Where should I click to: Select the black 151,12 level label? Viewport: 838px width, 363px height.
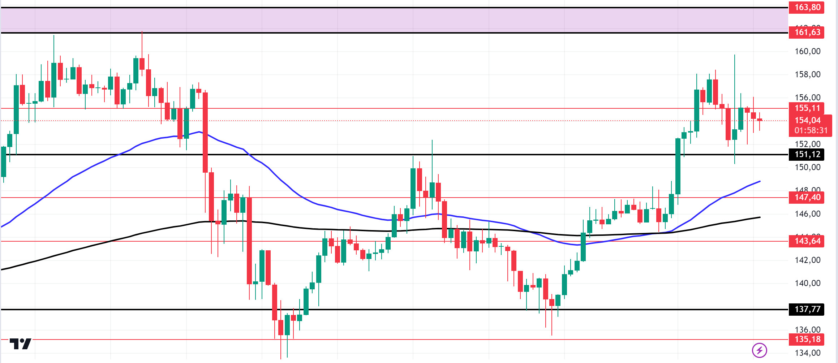click(807, 155)
